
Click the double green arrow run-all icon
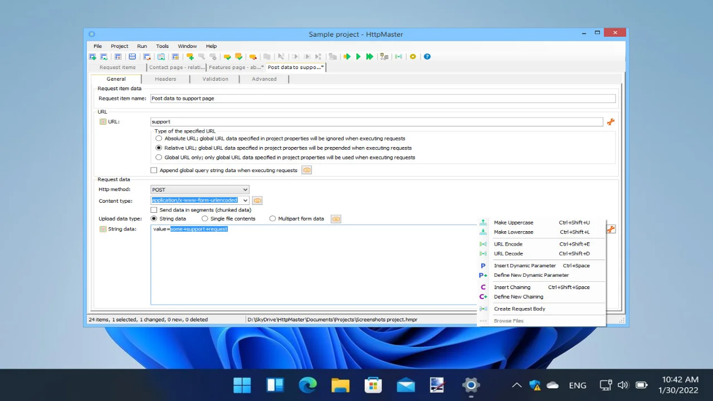369,56
